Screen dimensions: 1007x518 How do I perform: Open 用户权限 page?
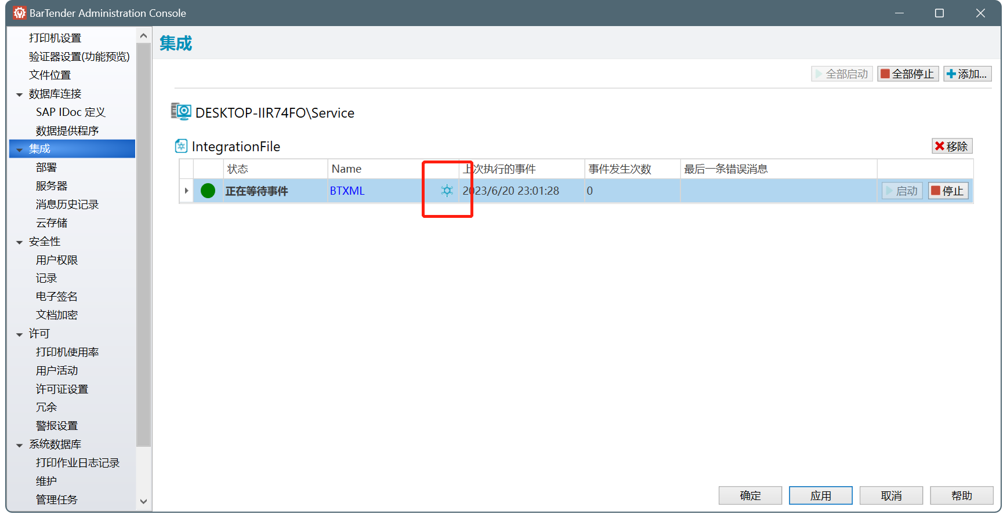(57, 260)
